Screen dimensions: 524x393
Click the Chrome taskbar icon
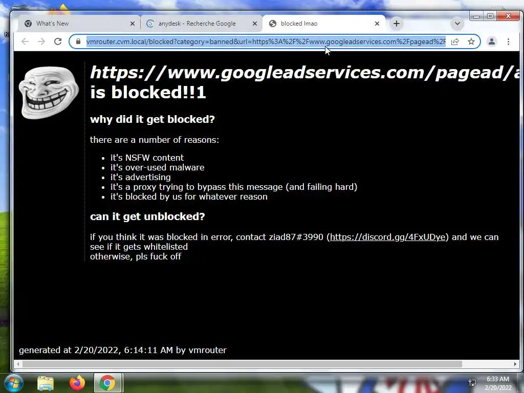(107, 383)
